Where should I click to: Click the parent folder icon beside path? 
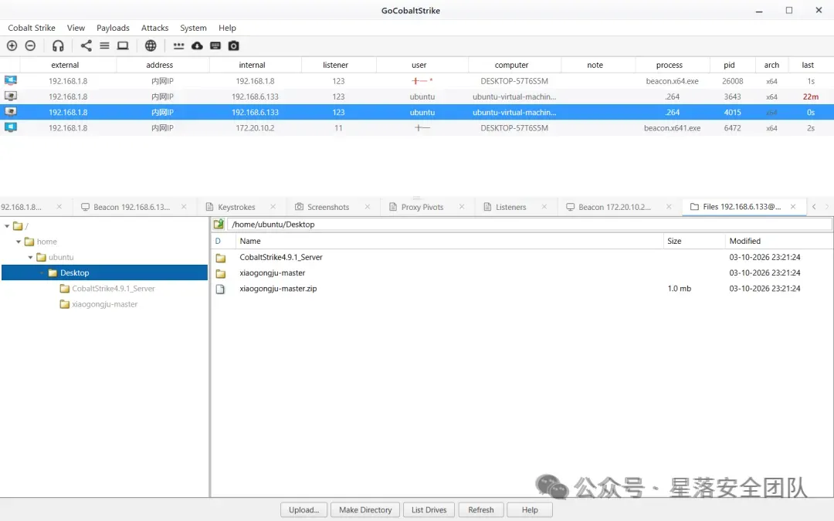[x=219, y=225]
